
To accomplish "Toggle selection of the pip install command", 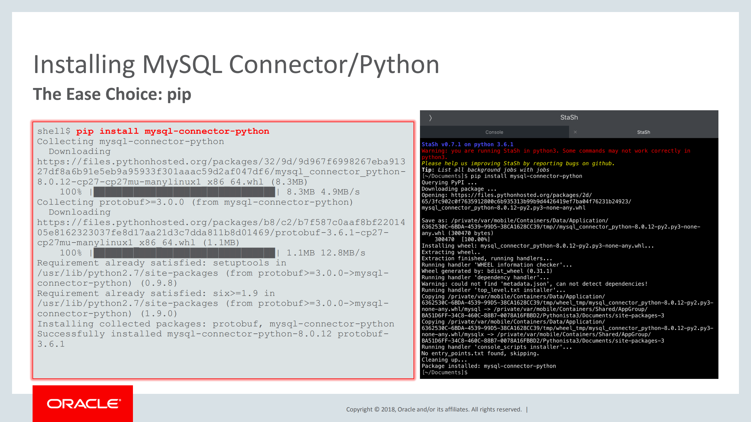I will [x=173, y=131].
